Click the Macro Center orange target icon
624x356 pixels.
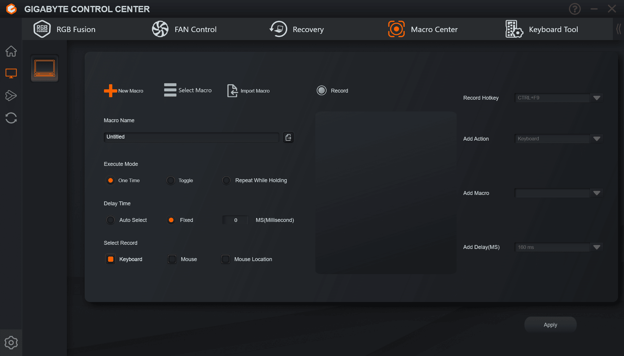tap(396, 29)
